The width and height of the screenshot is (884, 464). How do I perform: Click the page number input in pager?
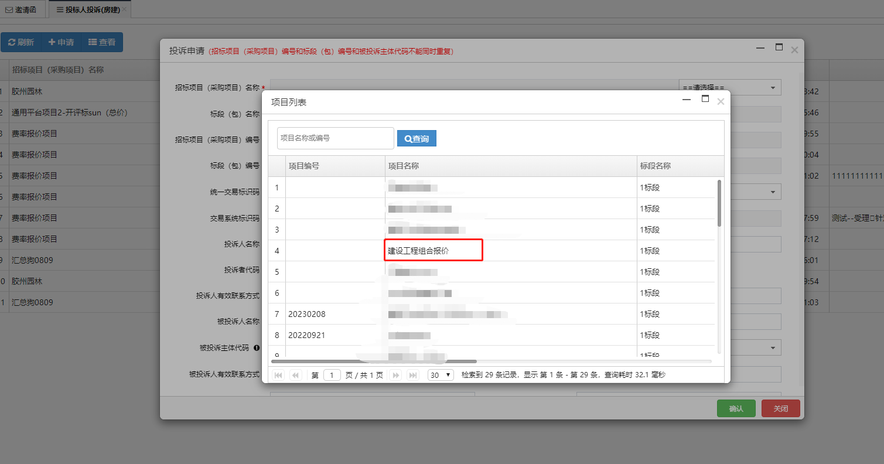tap(332, 375)
